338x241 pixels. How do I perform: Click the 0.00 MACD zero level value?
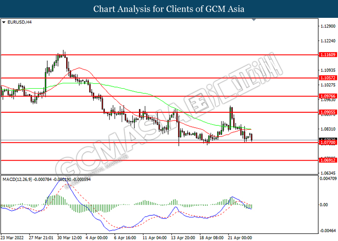pos(324,205)
